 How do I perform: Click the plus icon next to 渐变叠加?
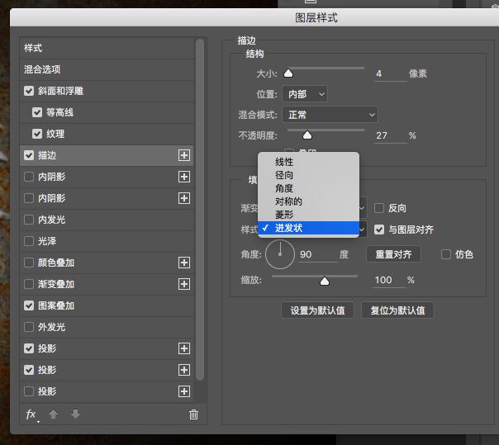(x=184, y=284)
